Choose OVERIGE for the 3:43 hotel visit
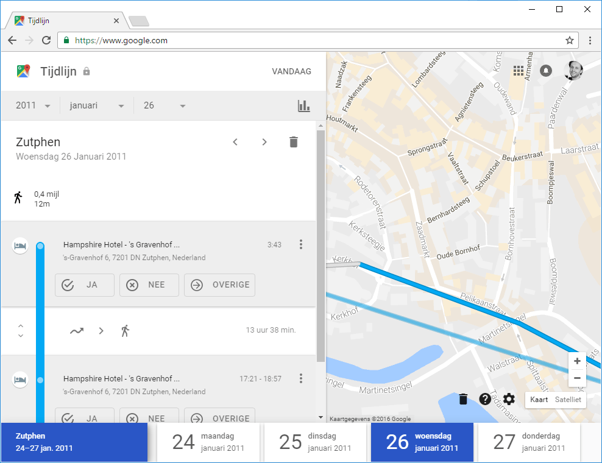602x463 pixels. point(219,285)
